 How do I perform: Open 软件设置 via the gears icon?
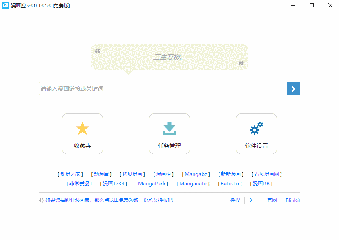pos(256,128)
